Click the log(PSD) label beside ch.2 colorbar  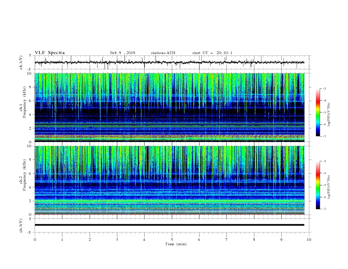[329, 187]
